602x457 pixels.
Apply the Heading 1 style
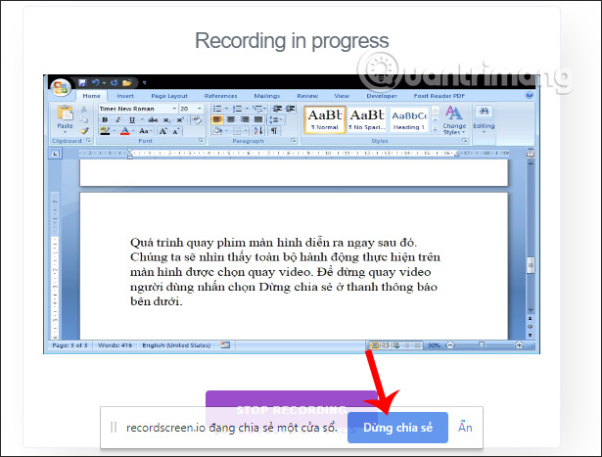coord(408,119)
